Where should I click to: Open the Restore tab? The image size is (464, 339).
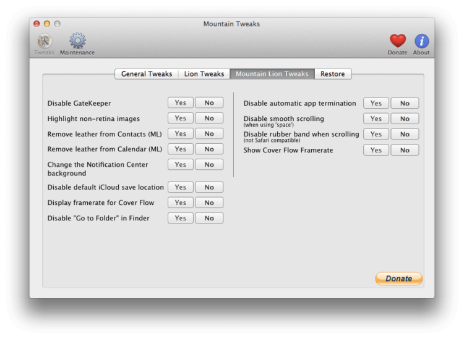point(333,74)
